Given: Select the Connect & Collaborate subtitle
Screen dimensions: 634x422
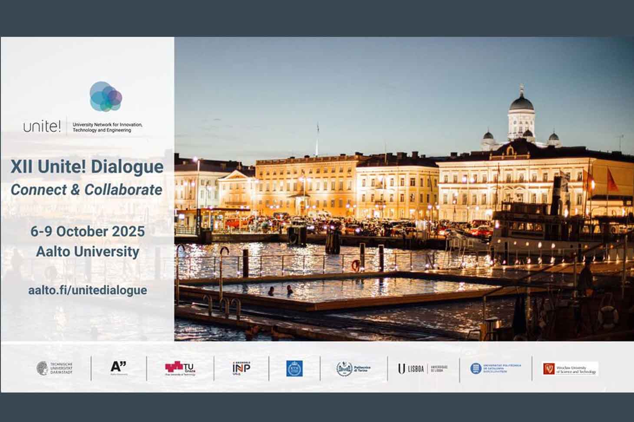Looking at the screenshot, I should [x=86, y=190].
